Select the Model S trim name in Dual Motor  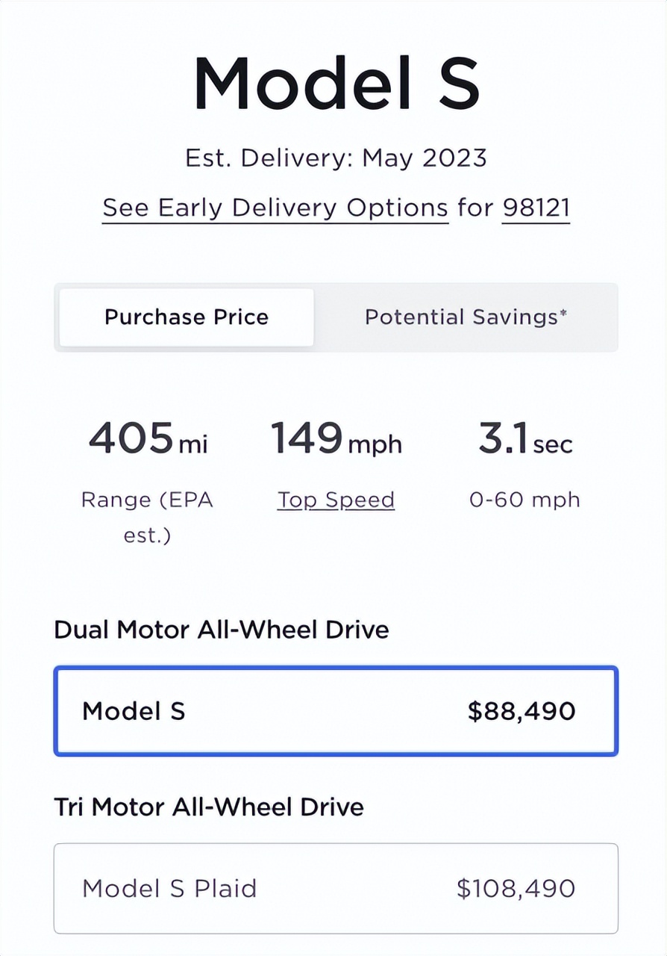pos(134,710)
